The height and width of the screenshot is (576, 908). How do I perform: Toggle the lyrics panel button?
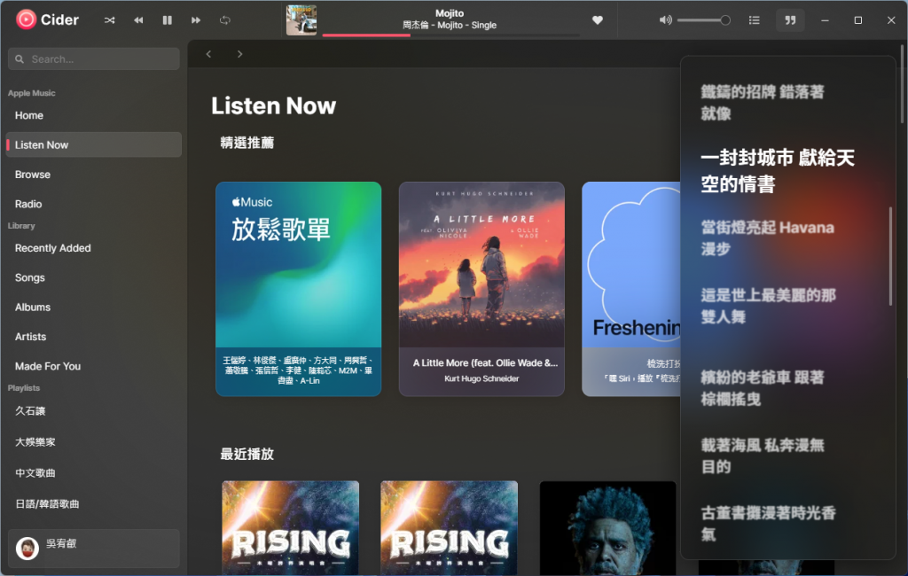[x=789, y=20]
